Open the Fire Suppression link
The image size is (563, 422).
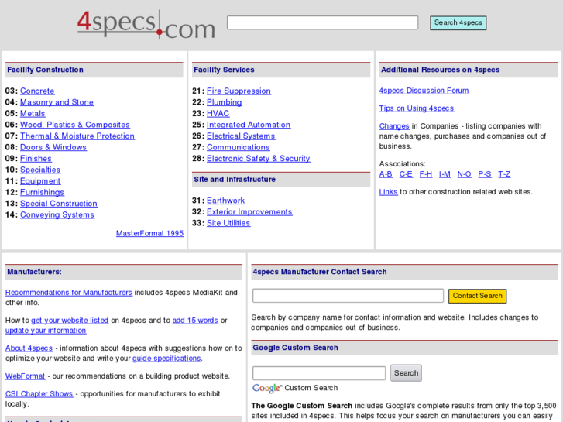click(239, 91)
